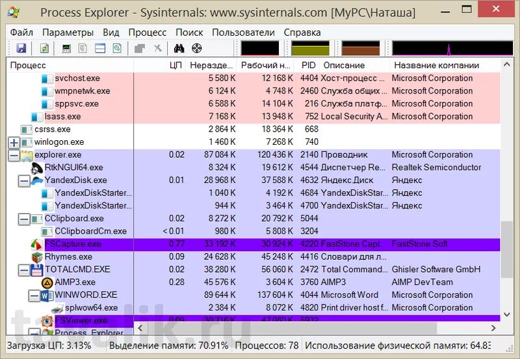Click horizontal scrollbar left arrow

[140, 328]
